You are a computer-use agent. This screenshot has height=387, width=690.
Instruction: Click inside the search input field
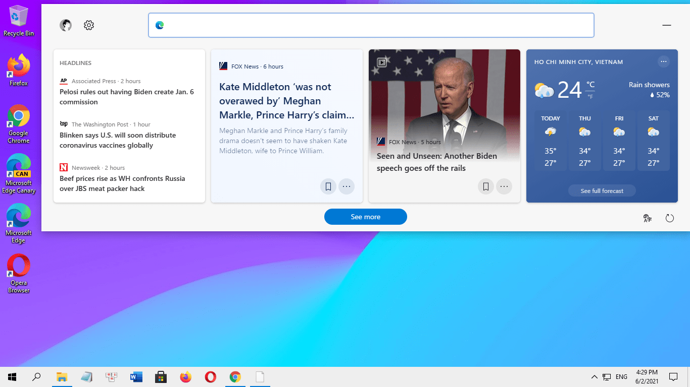pos(354,25)
